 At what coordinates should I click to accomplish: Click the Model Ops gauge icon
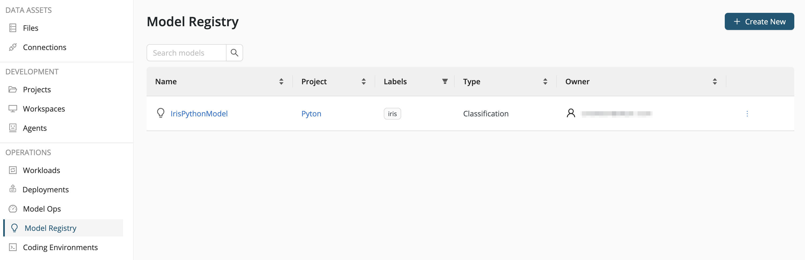click(x=13, y=209)
